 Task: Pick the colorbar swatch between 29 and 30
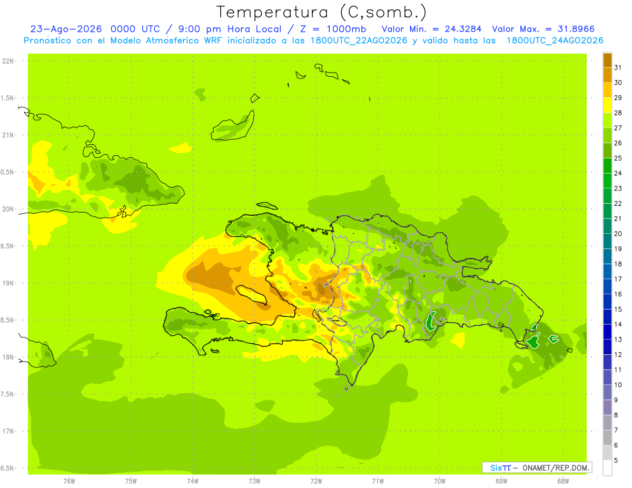[x=607, y=90]
